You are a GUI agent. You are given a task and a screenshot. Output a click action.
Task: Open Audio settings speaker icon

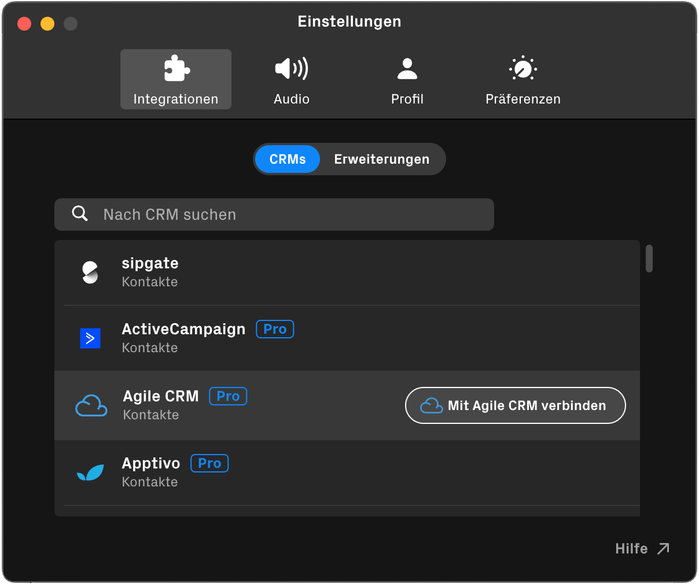291,69
